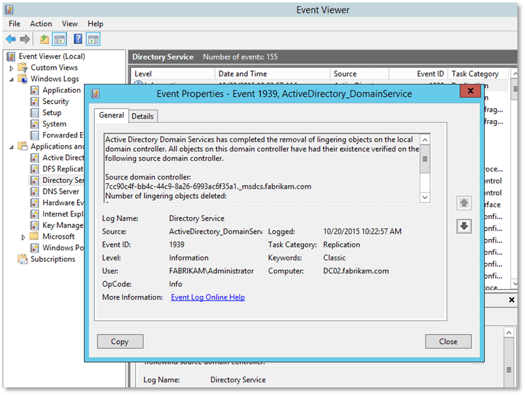Sort events by Date and Time column
The width and height of the screenshot is (525, 395).
coord(242,74)
